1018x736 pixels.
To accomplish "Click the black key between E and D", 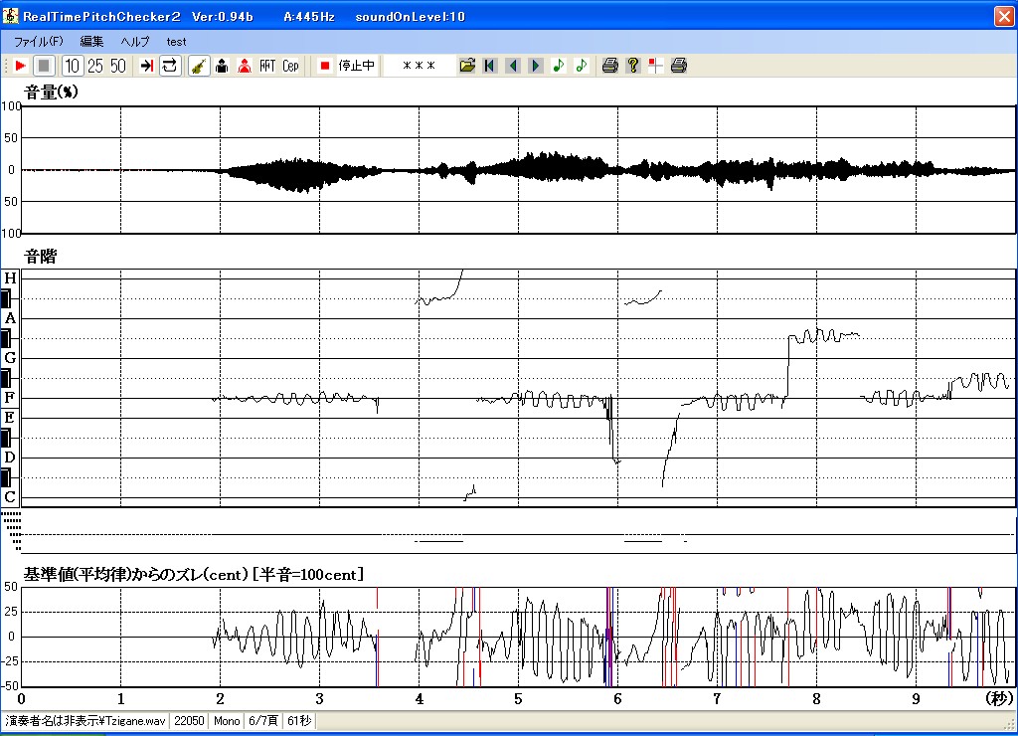I will [6, 438].
